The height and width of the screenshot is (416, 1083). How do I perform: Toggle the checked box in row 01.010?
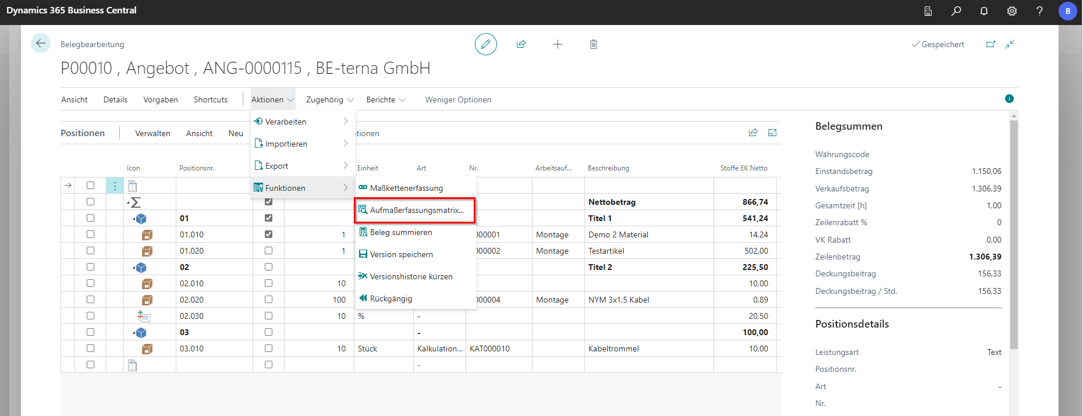(268, 234)
